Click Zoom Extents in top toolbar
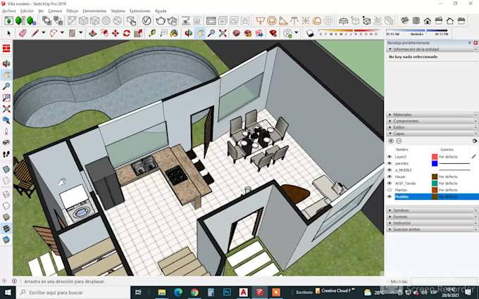Image resolution: width=479 pixels, height=299 pixels. (x=223, y=33)
